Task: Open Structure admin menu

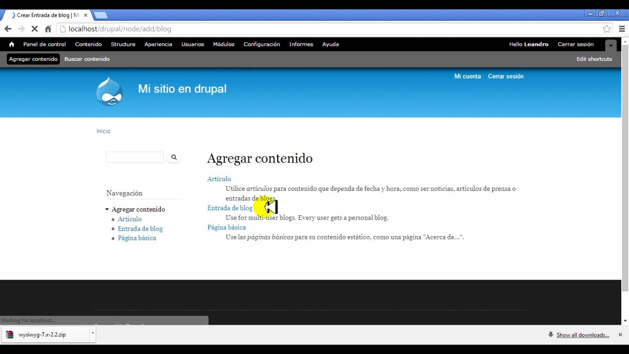Action: (x=123, y=44)
